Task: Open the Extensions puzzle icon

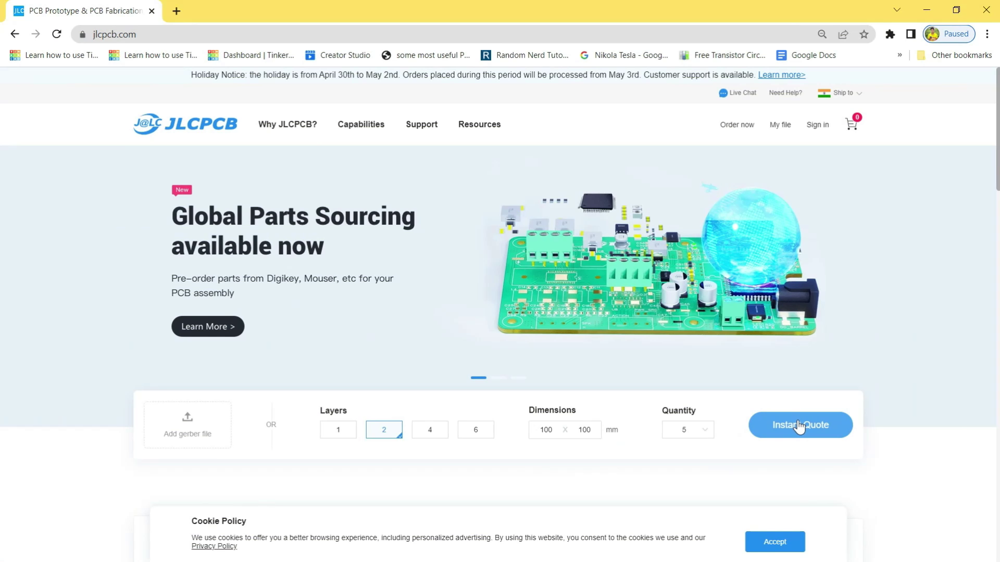Action: (x=890, y=34)
